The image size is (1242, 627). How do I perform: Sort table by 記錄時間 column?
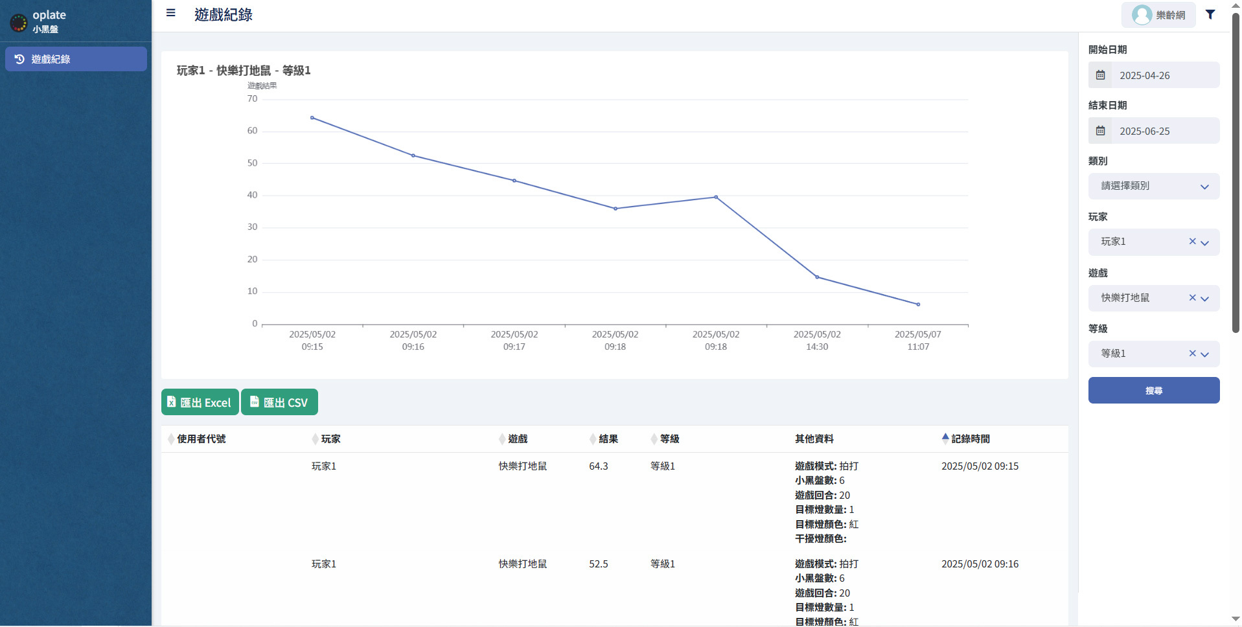969,439
